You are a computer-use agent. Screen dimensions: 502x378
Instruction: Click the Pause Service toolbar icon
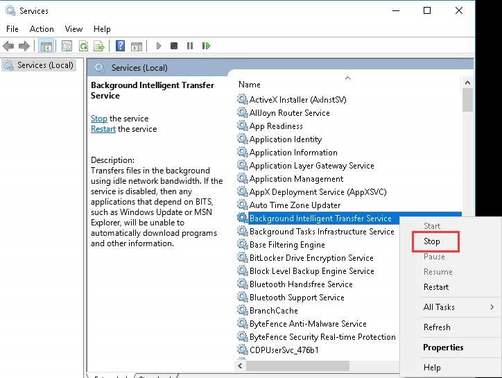[190, 46]
